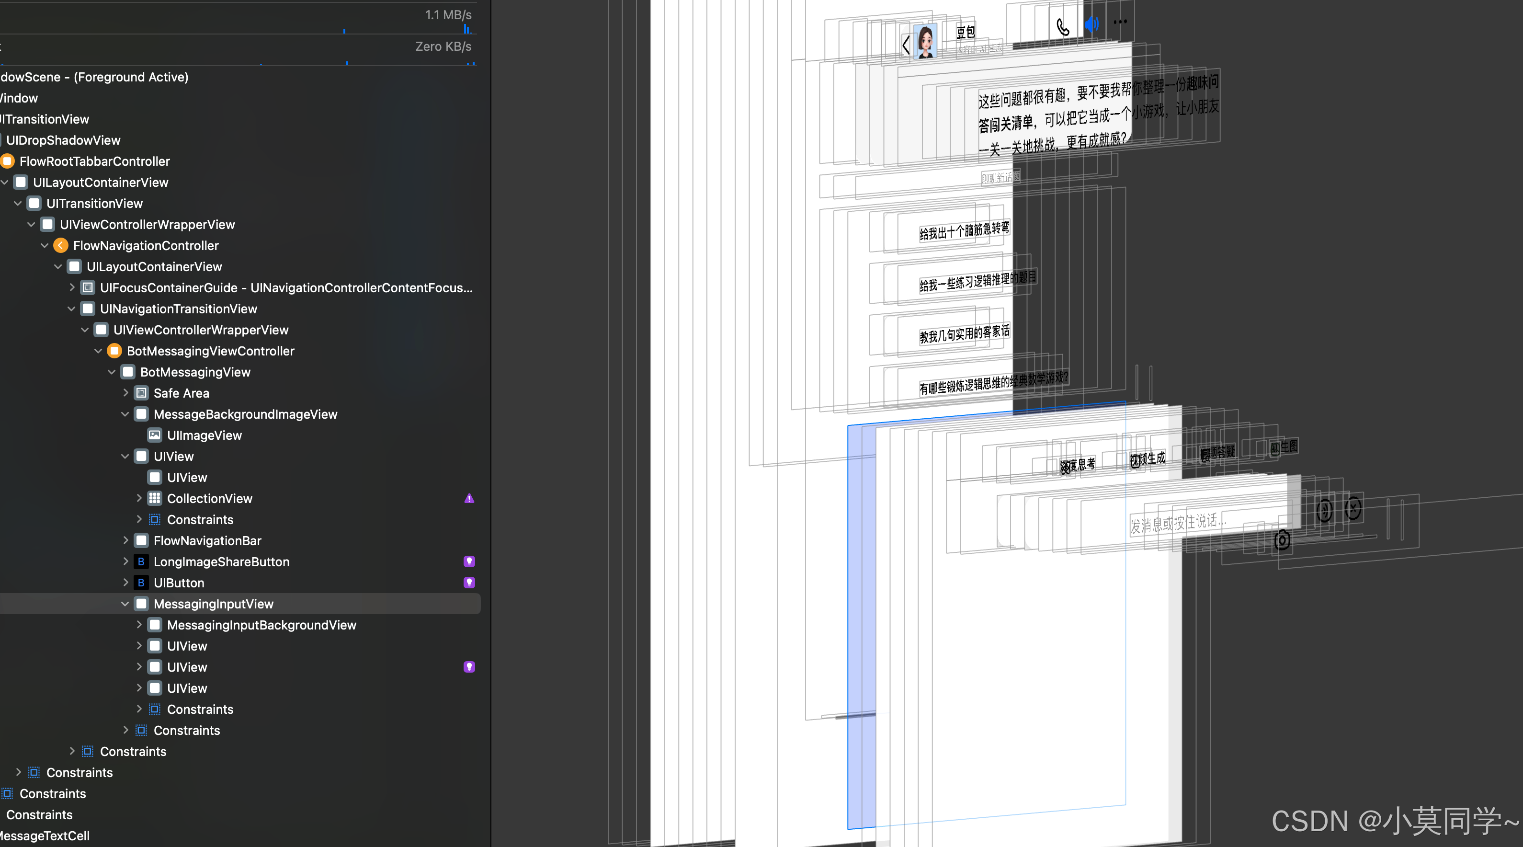The image size is (1523, 847).
Task: Click the phone call icon in 3D view
Action: click(x=1062, y=27)
